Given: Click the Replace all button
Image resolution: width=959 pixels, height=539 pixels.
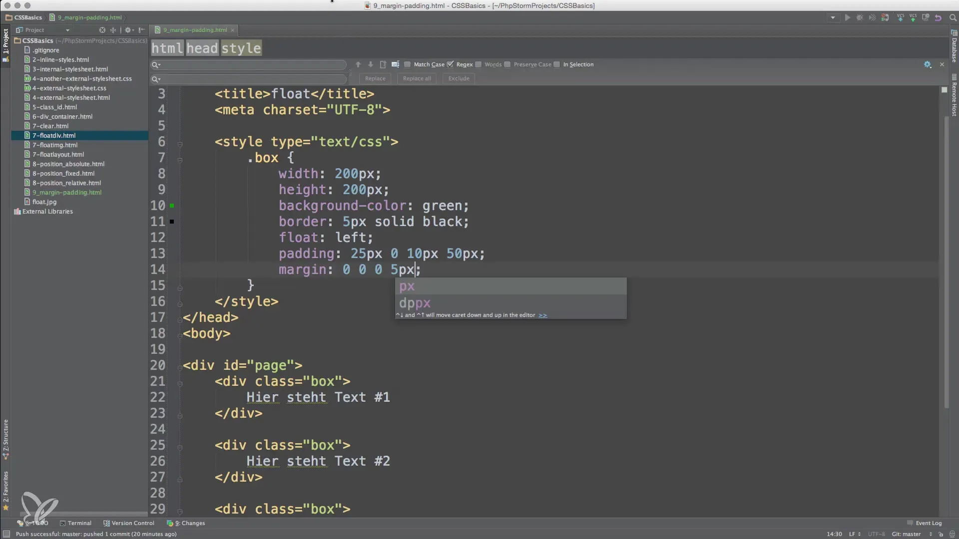Looking at the screenshot, I should pos(417,78).
